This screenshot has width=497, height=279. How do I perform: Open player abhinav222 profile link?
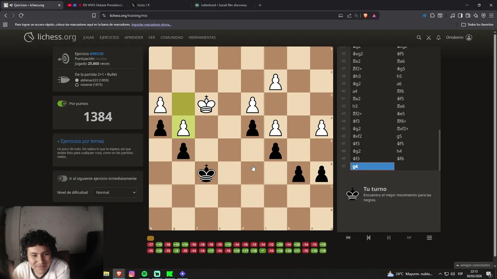(94, 80)
